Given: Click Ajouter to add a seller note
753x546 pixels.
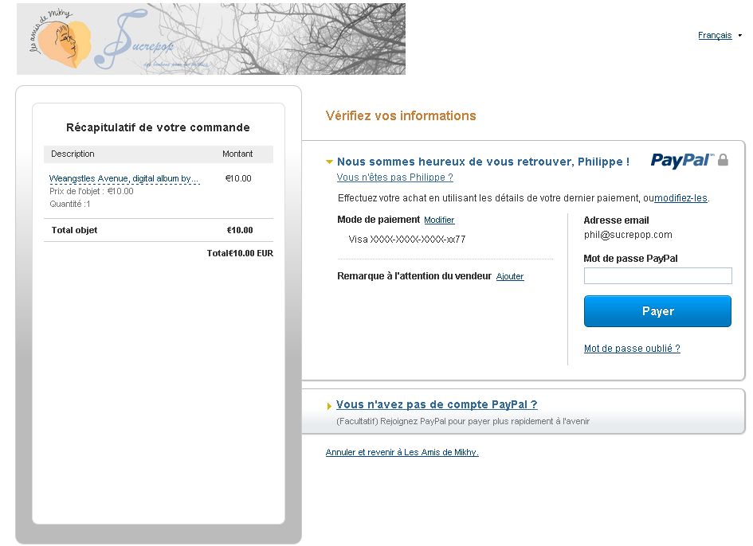Looking at the screenshot, I should pyautogui.click(x=510, y=277).
